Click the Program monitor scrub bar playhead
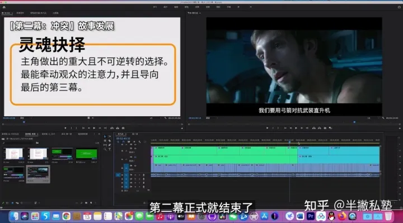 pyautogui.click(x=354, y=122)
